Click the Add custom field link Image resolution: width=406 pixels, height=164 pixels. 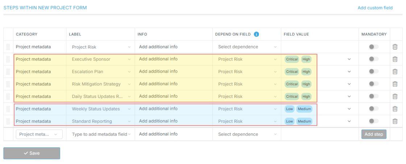pos(375,8)
